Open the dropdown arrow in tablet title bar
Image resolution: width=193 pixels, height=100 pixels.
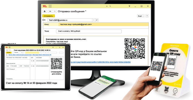tap(53, 47)
